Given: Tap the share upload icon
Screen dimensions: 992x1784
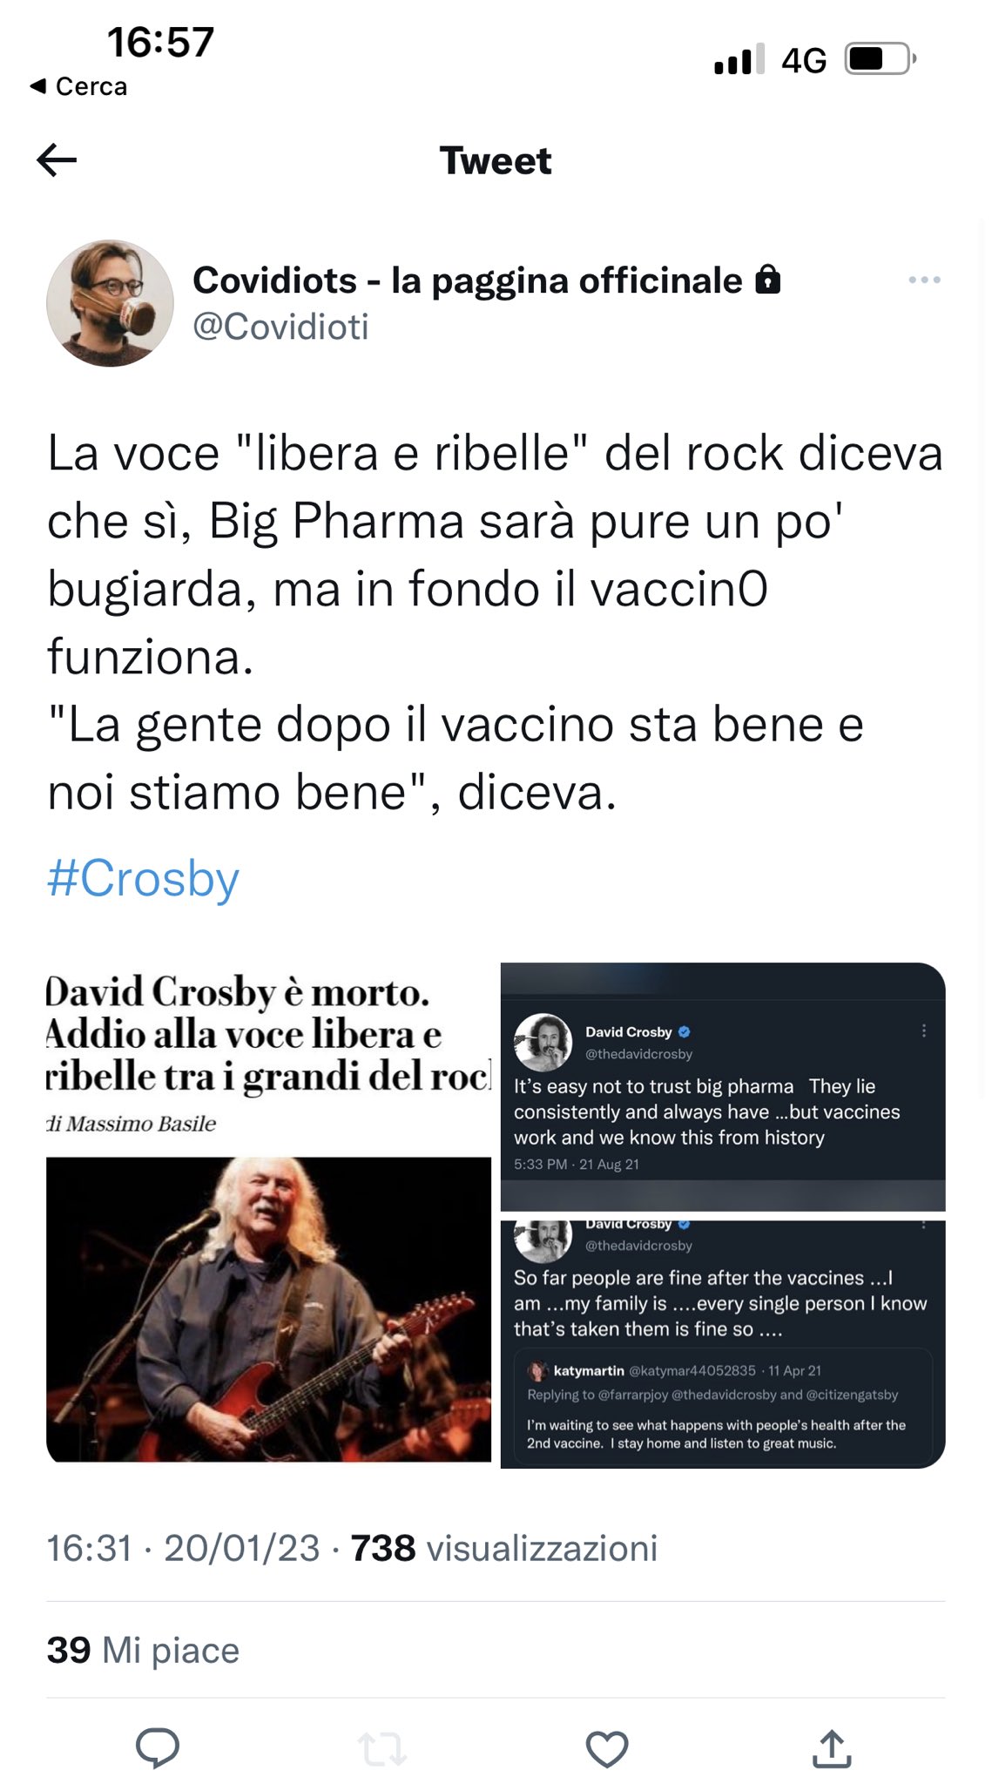Looking at the screenshot, I should (x=831, y=1748).
